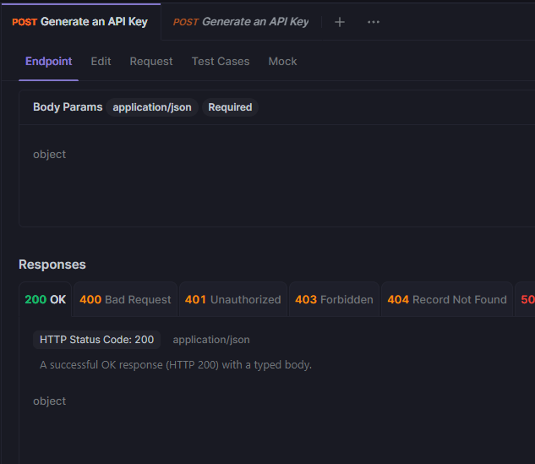Screen dimensions: 535x464
Task: Open the 403 Forbidden response tab
Action: 334,300
